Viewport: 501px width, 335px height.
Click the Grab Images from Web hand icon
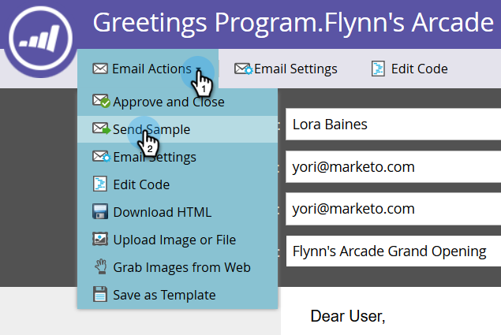tap(101, 266)
